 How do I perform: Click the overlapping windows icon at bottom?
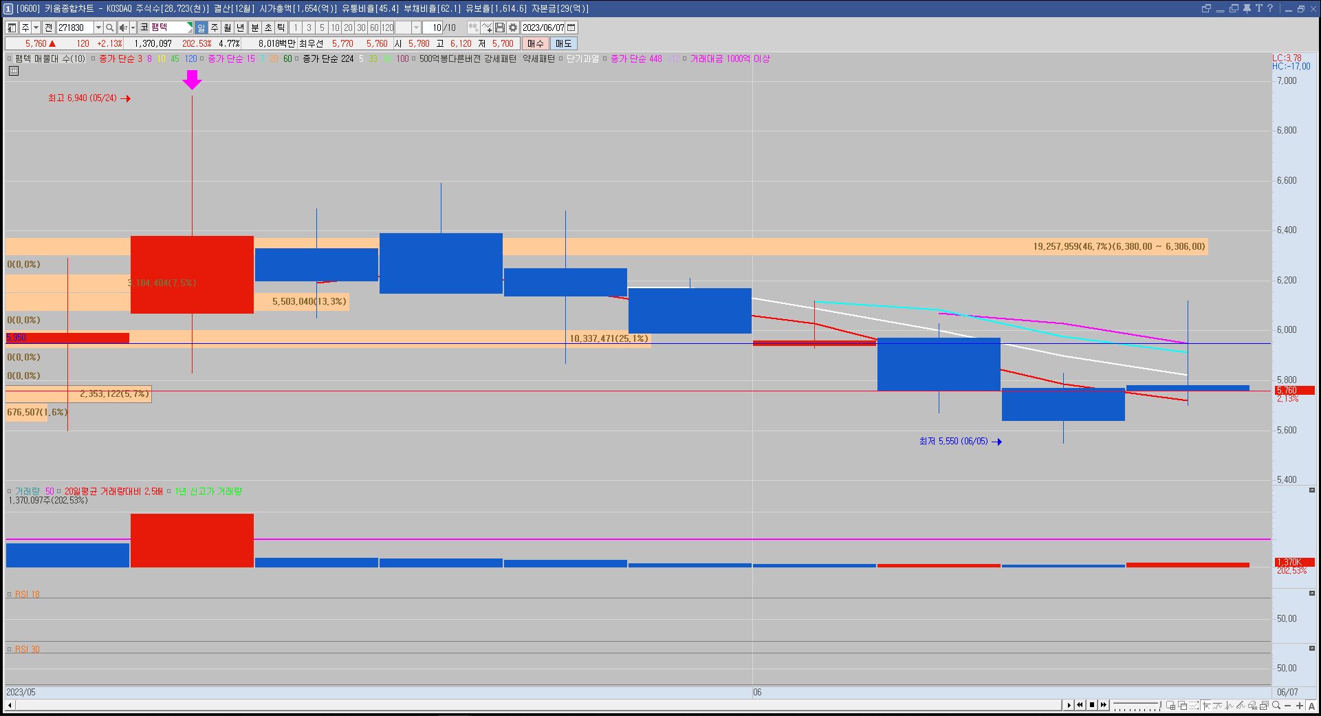1183,705
